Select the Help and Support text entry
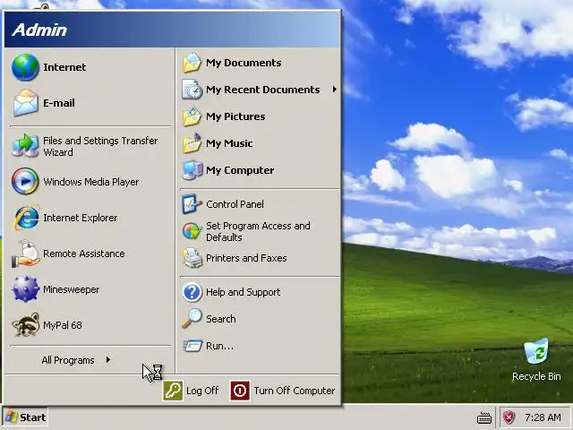The height and width of the screenshot is (430, 573). coord(243,292)
